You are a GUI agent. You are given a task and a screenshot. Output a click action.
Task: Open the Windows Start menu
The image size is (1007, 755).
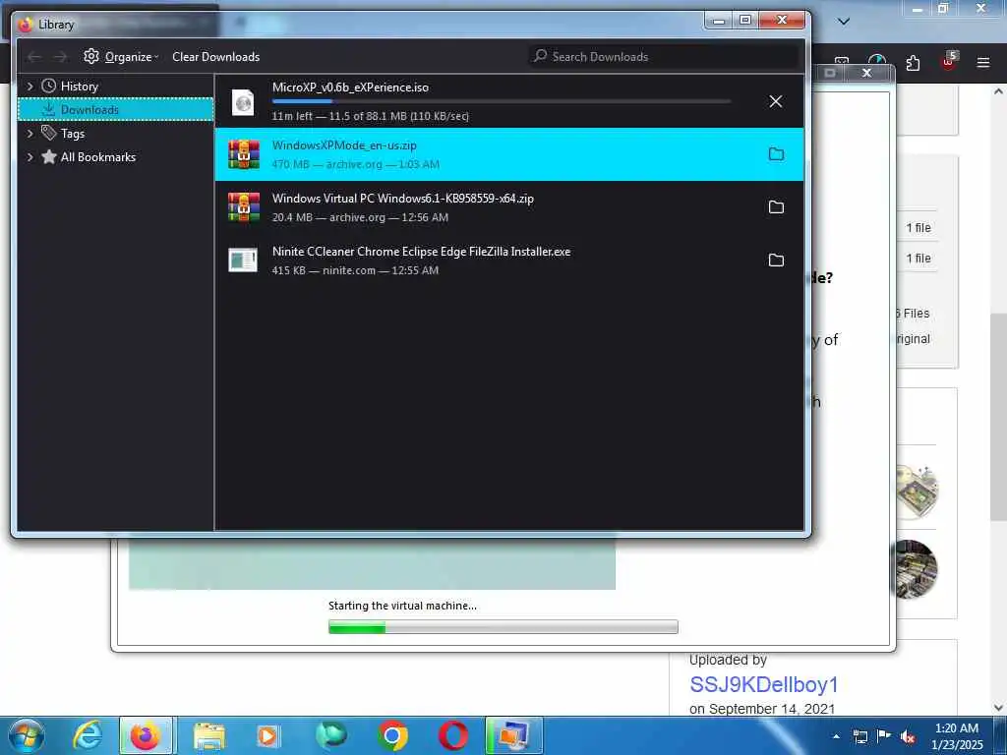pyautogui.click(x=26, y=735)
